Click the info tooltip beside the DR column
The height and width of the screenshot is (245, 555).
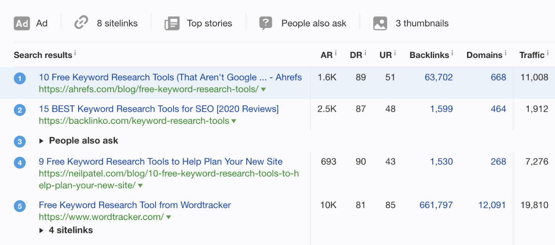coord(365,53)
